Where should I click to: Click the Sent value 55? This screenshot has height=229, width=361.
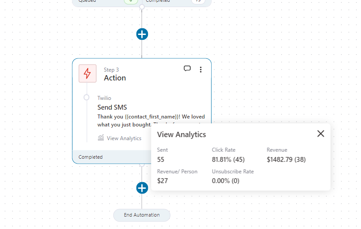tap(161, 160)
